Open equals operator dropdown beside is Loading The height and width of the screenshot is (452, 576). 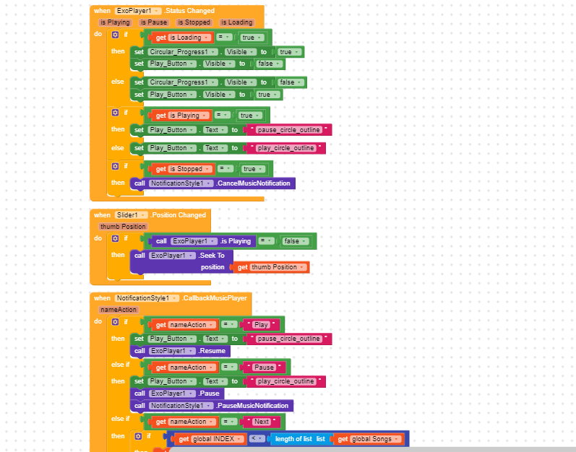click(x=224, y=38)
